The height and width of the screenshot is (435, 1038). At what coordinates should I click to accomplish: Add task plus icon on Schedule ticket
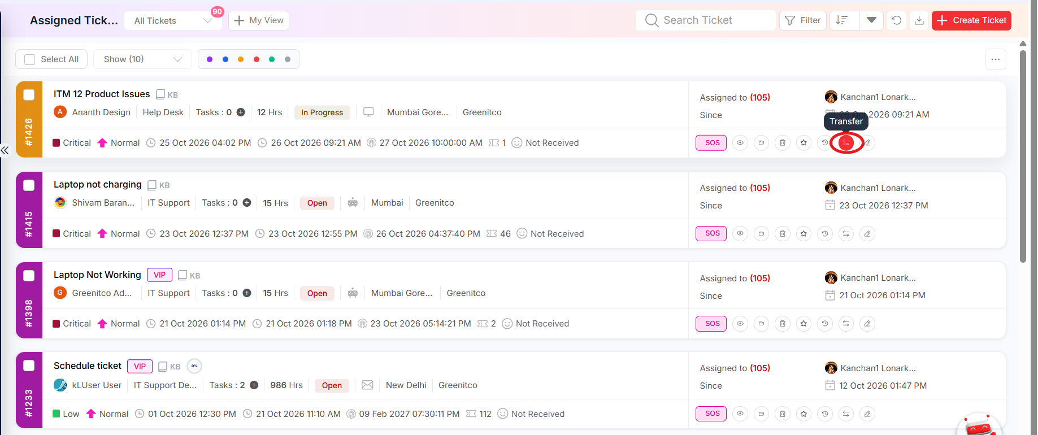tap(254, 385)
